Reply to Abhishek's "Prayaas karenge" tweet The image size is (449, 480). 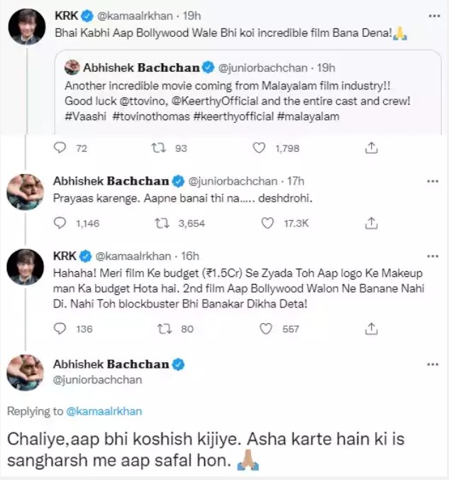tap(61, 223)
